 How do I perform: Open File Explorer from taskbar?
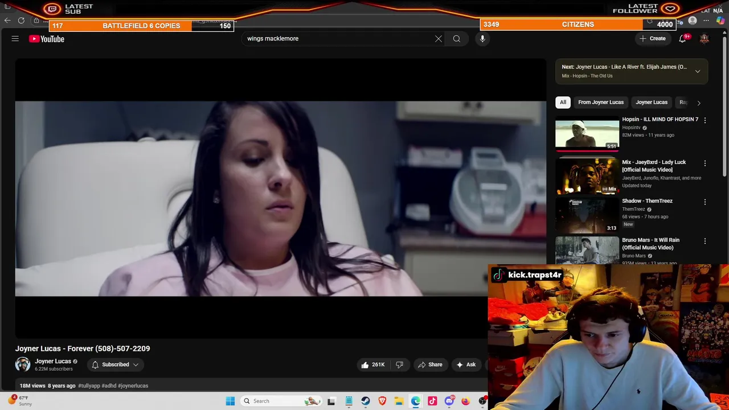point(399,401)
